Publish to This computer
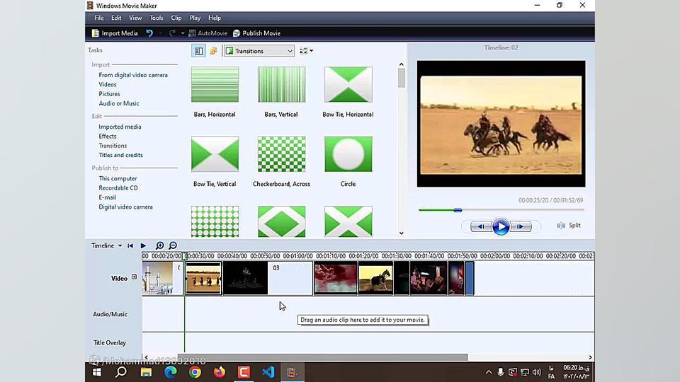The width and height of the screenshot is (680, 382). pos(118,178)
